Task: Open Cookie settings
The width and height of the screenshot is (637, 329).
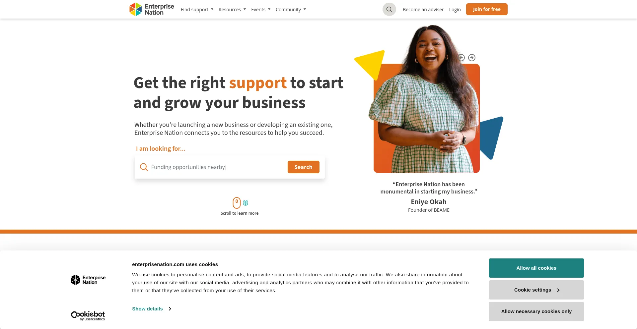Action: point(536,290)
